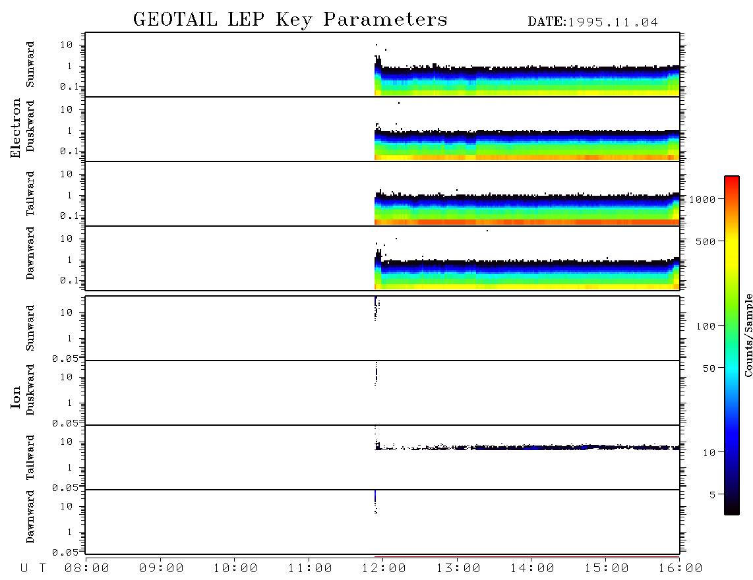Click the "0.05" tick in Ion Dawnward panel
Image resolution: width=753 pixels, height=580 pixels.
65,552
